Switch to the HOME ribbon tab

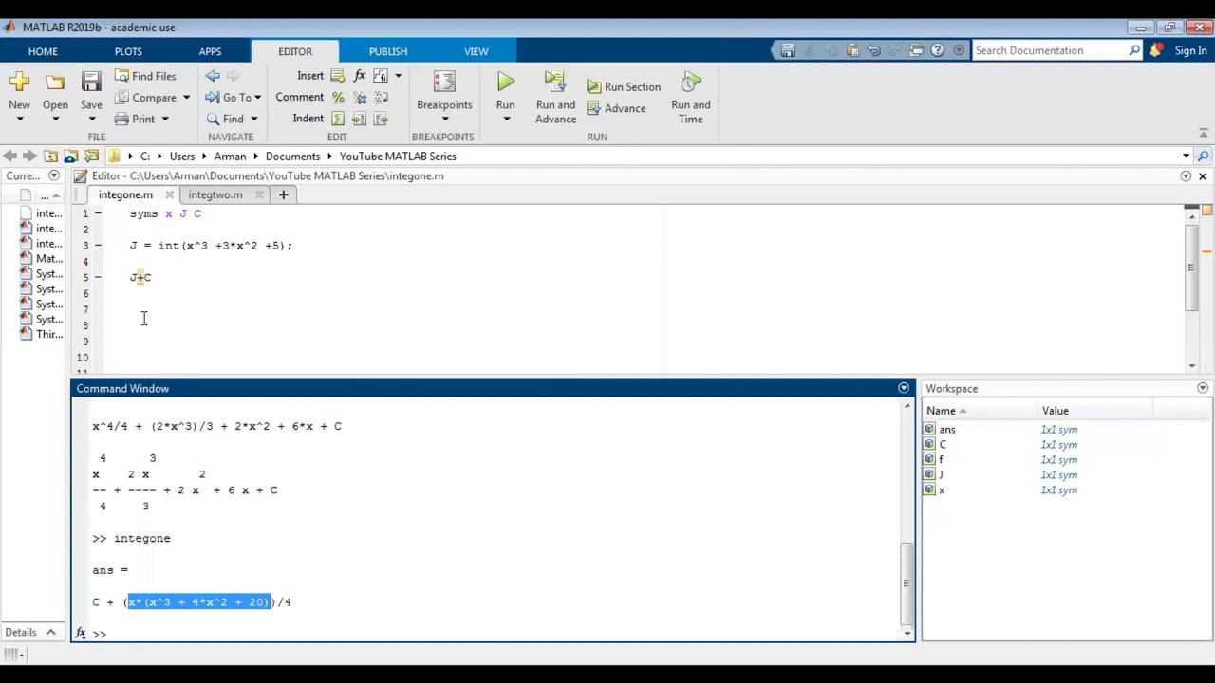click(43, 51)
